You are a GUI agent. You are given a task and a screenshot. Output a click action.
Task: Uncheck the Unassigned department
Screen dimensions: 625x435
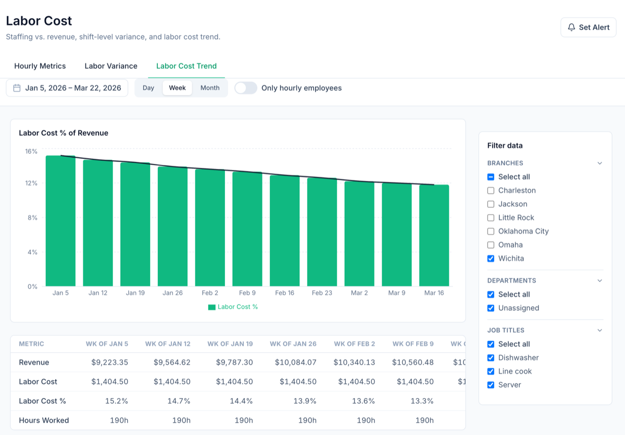coord(491,308)
